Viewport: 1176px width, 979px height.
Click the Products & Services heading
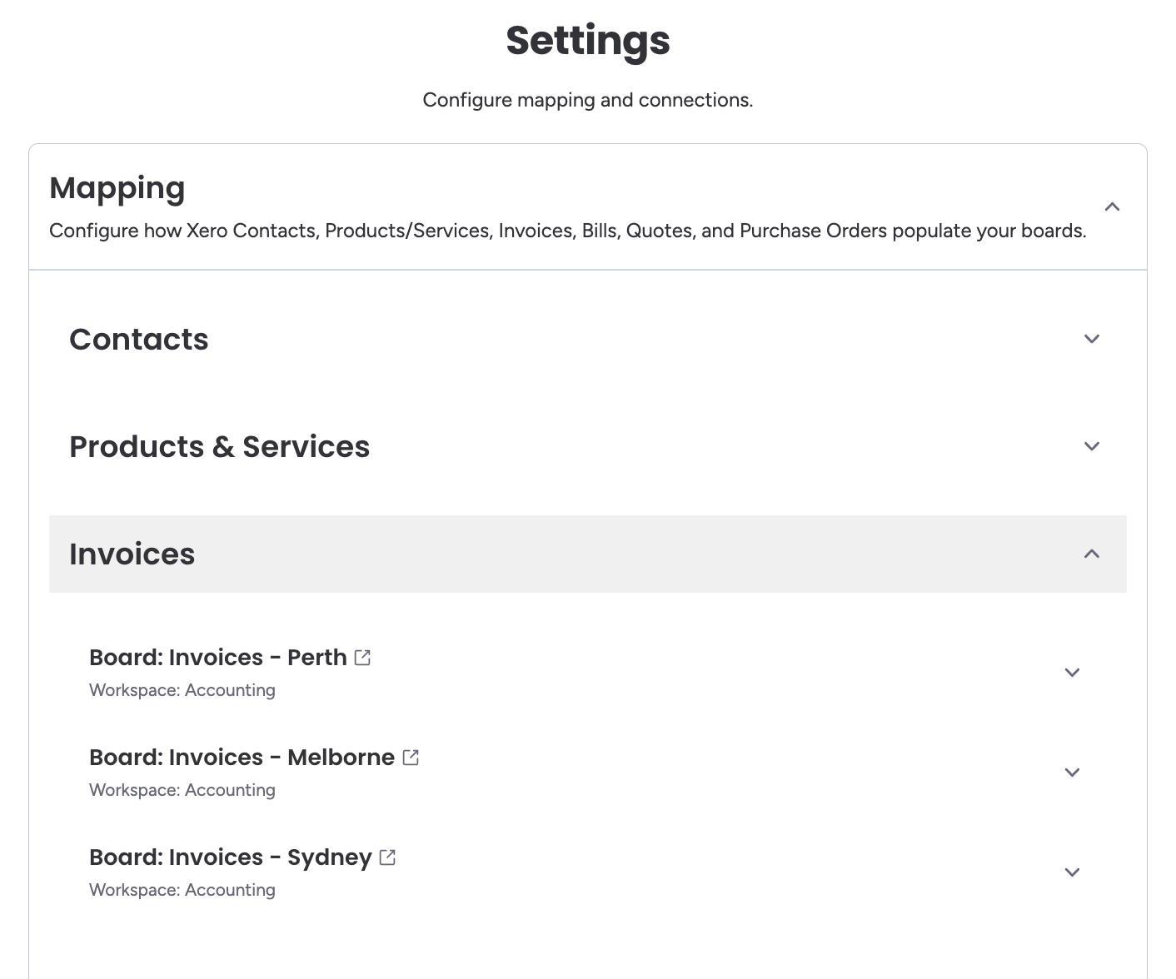coord(219,447)
